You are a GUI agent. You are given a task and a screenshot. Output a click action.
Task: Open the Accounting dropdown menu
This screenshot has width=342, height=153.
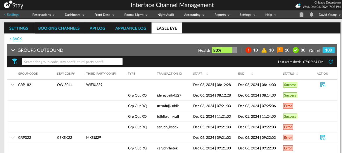click(194, 15)
